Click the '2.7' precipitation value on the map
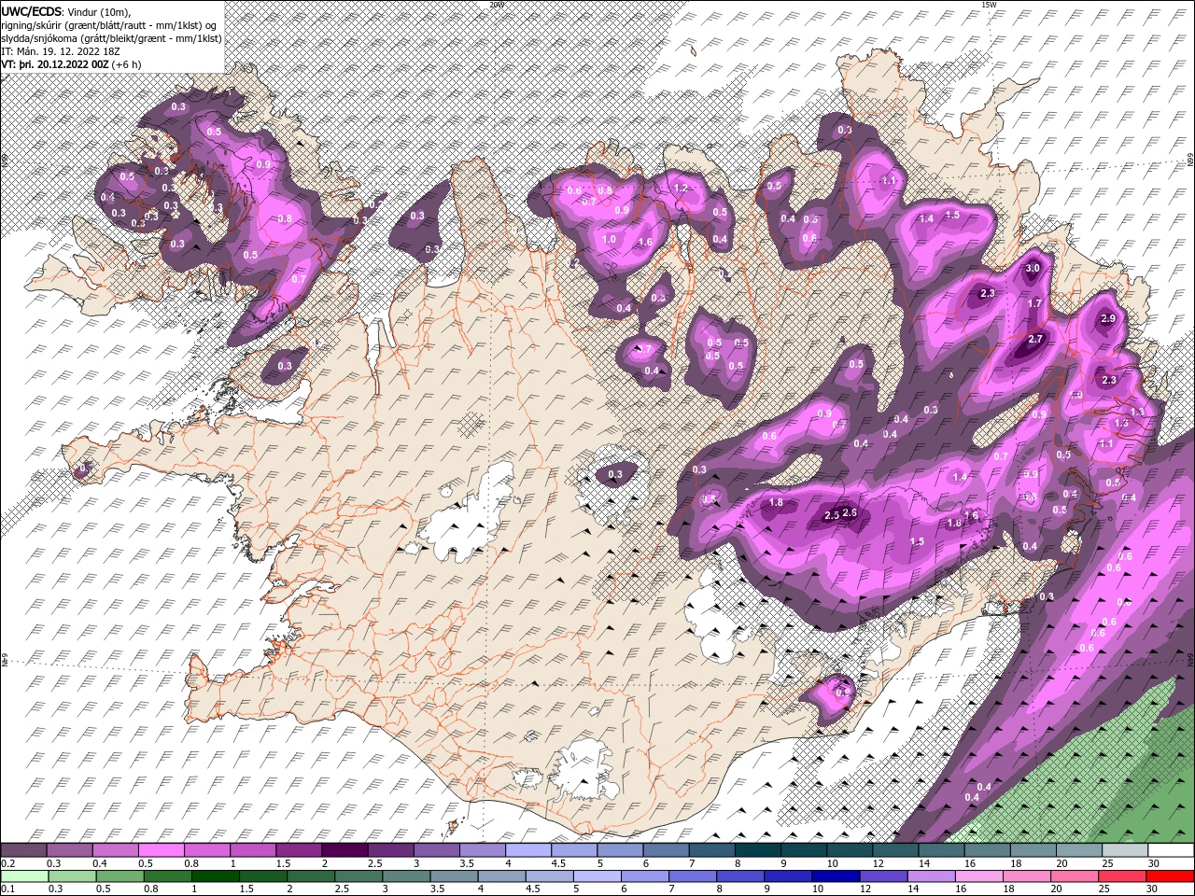 [x=1034, y=339]
